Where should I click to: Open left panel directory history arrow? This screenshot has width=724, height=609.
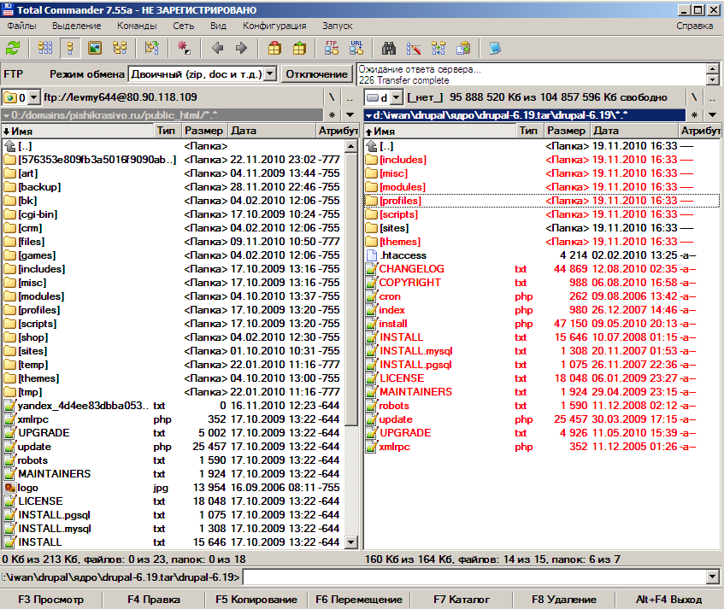tap(350, 114)
